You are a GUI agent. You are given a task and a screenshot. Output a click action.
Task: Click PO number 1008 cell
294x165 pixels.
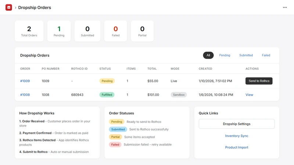[x=45, y=95]
